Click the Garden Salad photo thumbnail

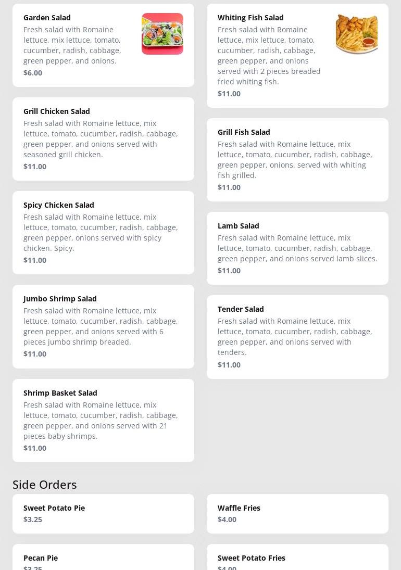click(162, 34)
